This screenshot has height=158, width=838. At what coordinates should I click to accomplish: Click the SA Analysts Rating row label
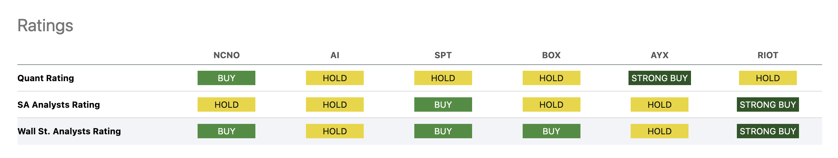(x=59, y=104)
